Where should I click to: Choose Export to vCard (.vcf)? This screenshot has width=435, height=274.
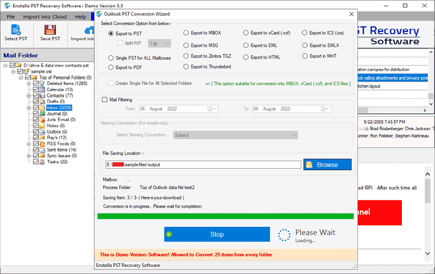246,33
